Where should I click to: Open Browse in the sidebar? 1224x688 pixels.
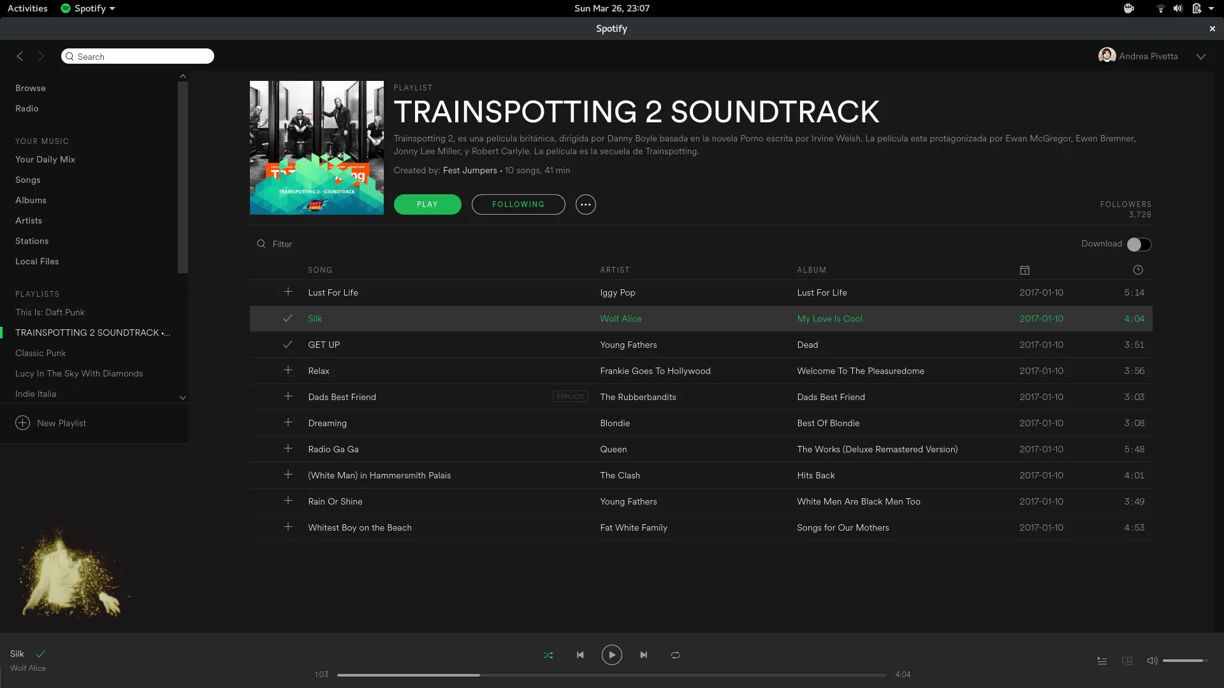pyautogui.click(x=31, y=88)
